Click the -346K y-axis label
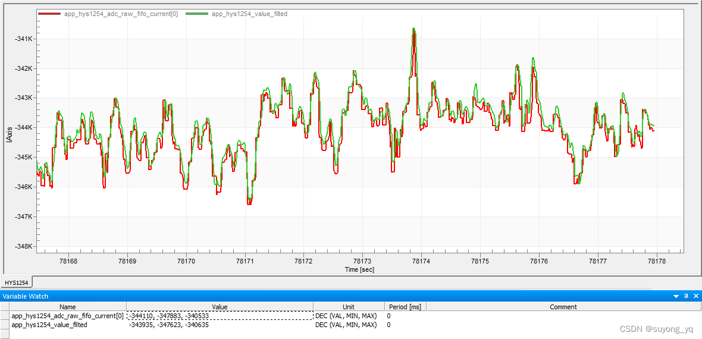Screen dimensions: 702x339 coord(23,187)
